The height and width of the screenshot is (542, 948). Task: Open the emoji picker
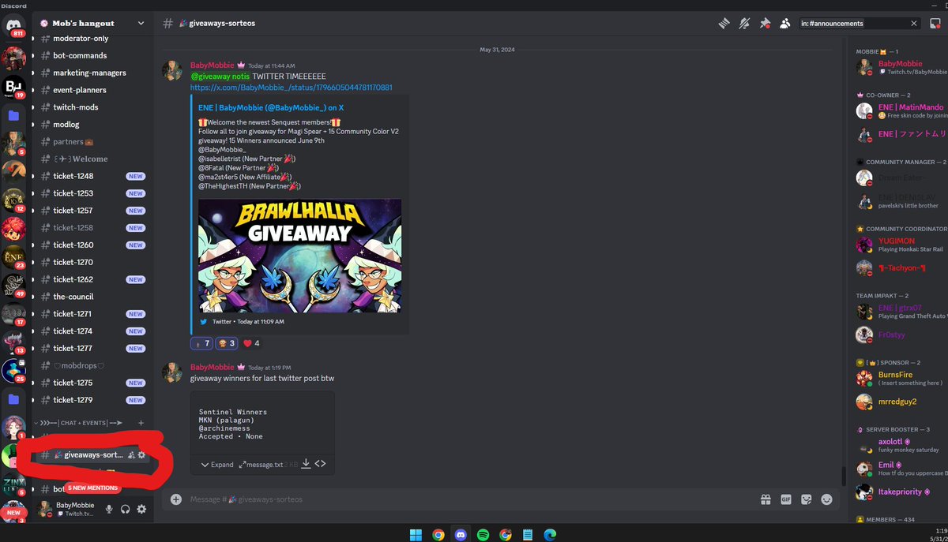(827, 499)
